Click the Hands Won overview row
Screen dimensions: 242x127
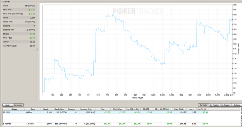pyautogui.click(x=19, y=22)
